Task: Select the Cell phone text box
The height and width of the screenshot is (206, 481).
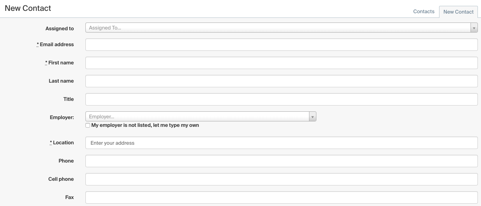Action: [x=281, y=179]
